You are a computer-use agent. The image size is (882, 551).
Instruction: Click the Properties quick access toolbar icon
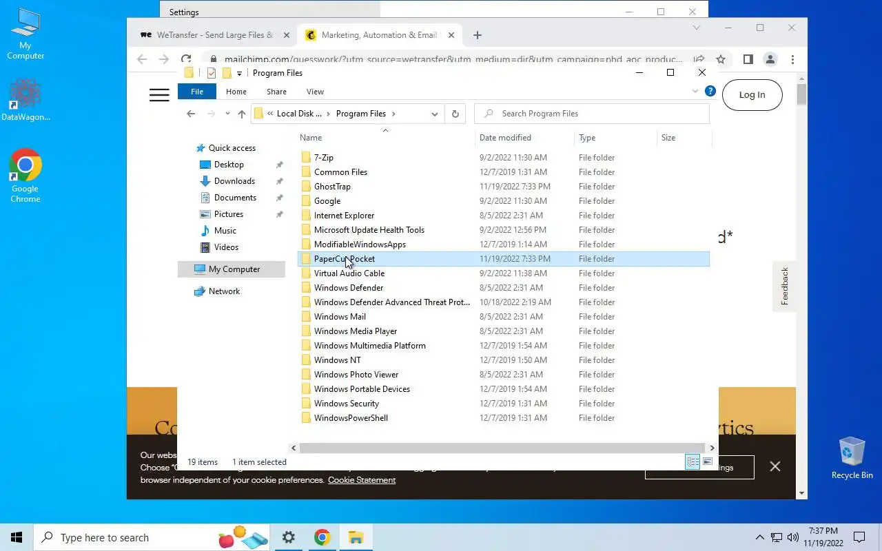click(x=212, y=73)
